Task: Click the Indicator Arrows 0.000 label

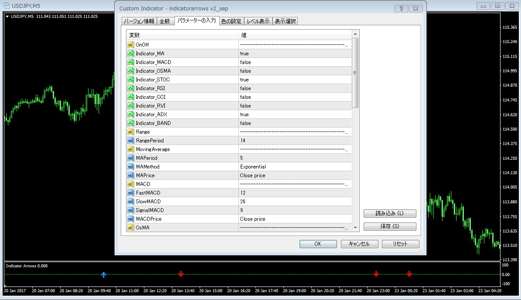Action: (27, 266)
